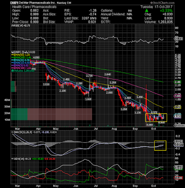Click the green up-arrow change indicator
The image size is (185, 188).
146,10
